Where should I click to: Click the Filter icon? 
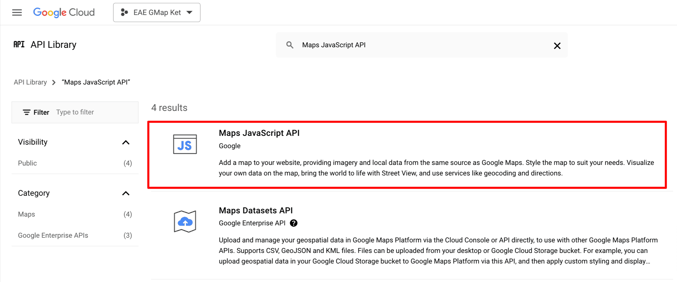(x=26, y=112)
